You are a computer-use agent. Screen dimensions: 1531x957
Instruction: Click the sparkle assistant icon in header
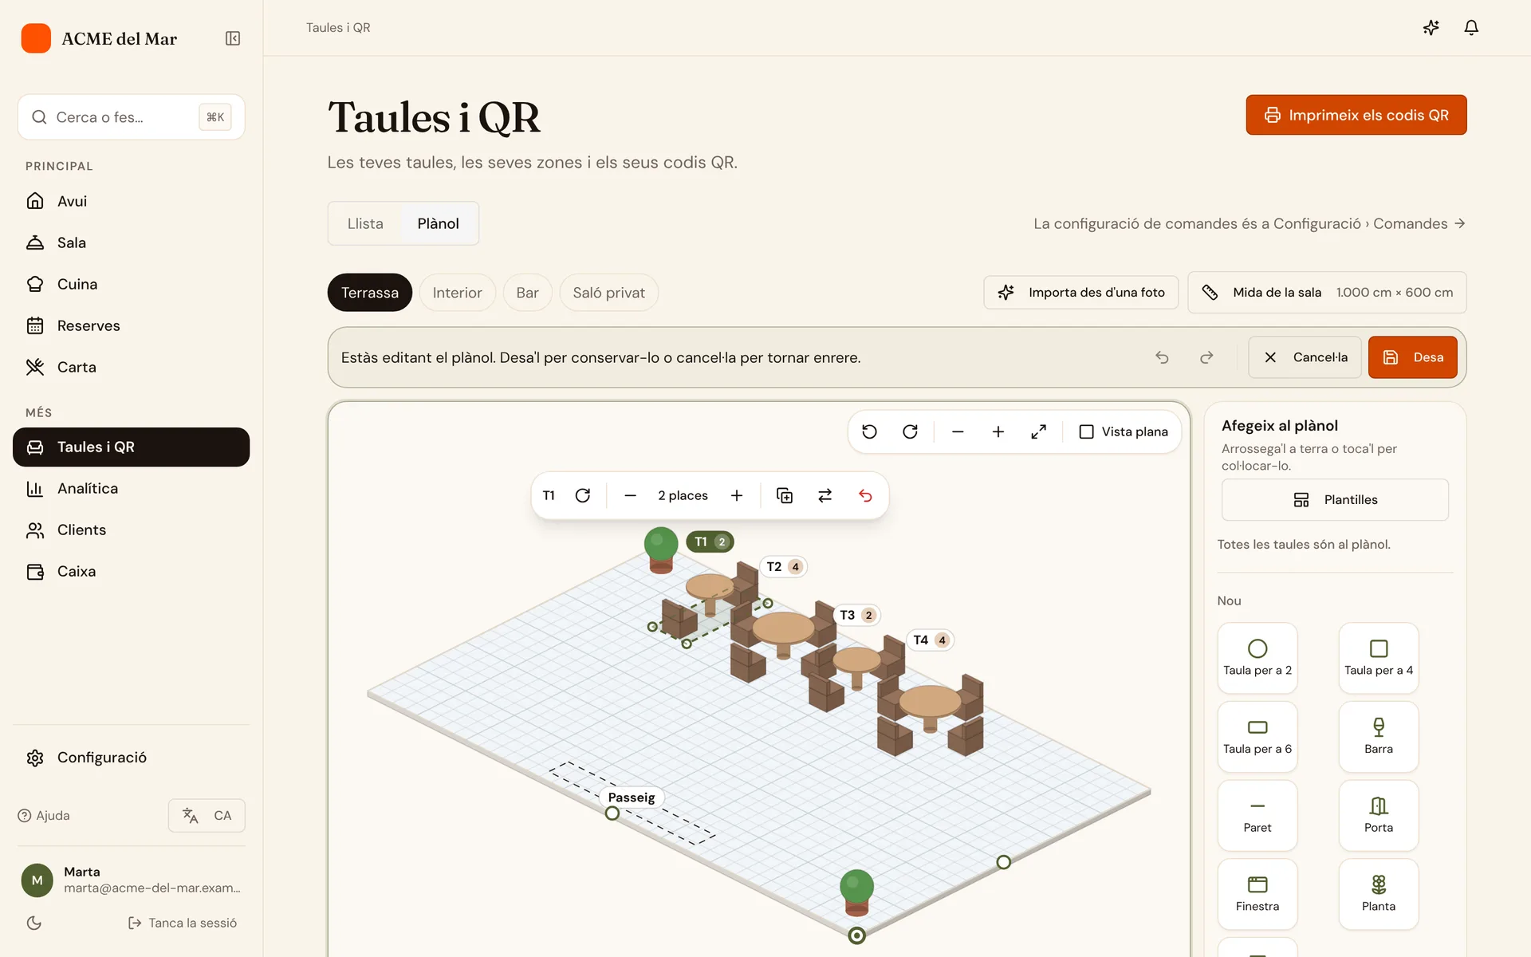pos(1431,28)
